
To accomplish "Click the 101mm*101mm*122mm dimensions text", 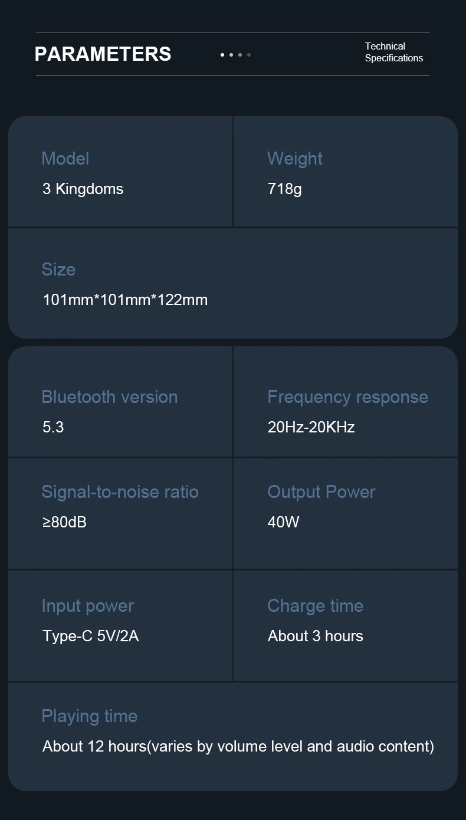I will coord(125,300).
